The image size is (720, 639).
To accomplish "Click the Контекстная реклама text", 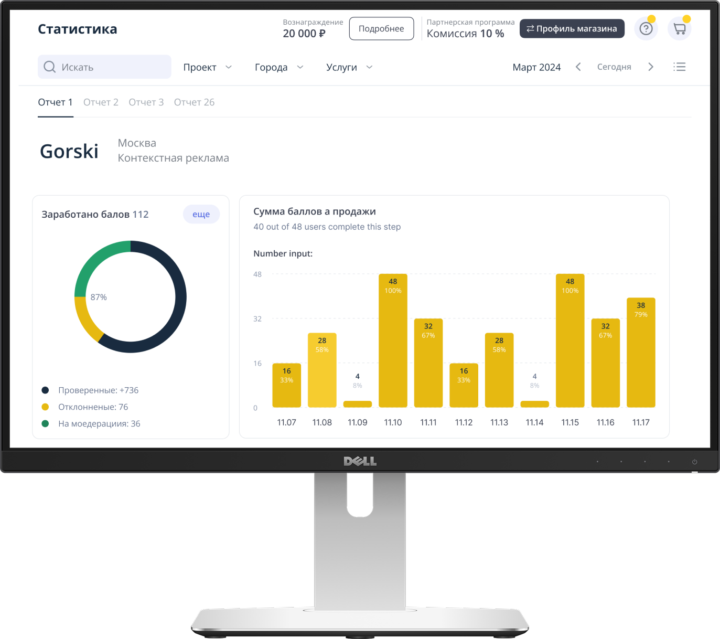I will [x=173, y=158].
